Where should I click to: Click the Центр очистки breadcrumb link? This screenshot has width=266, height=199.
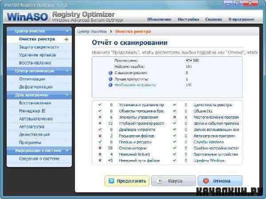(92, 32)
